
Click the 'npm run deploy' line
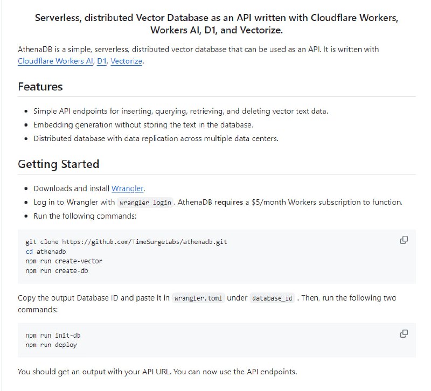coord(51,345)
